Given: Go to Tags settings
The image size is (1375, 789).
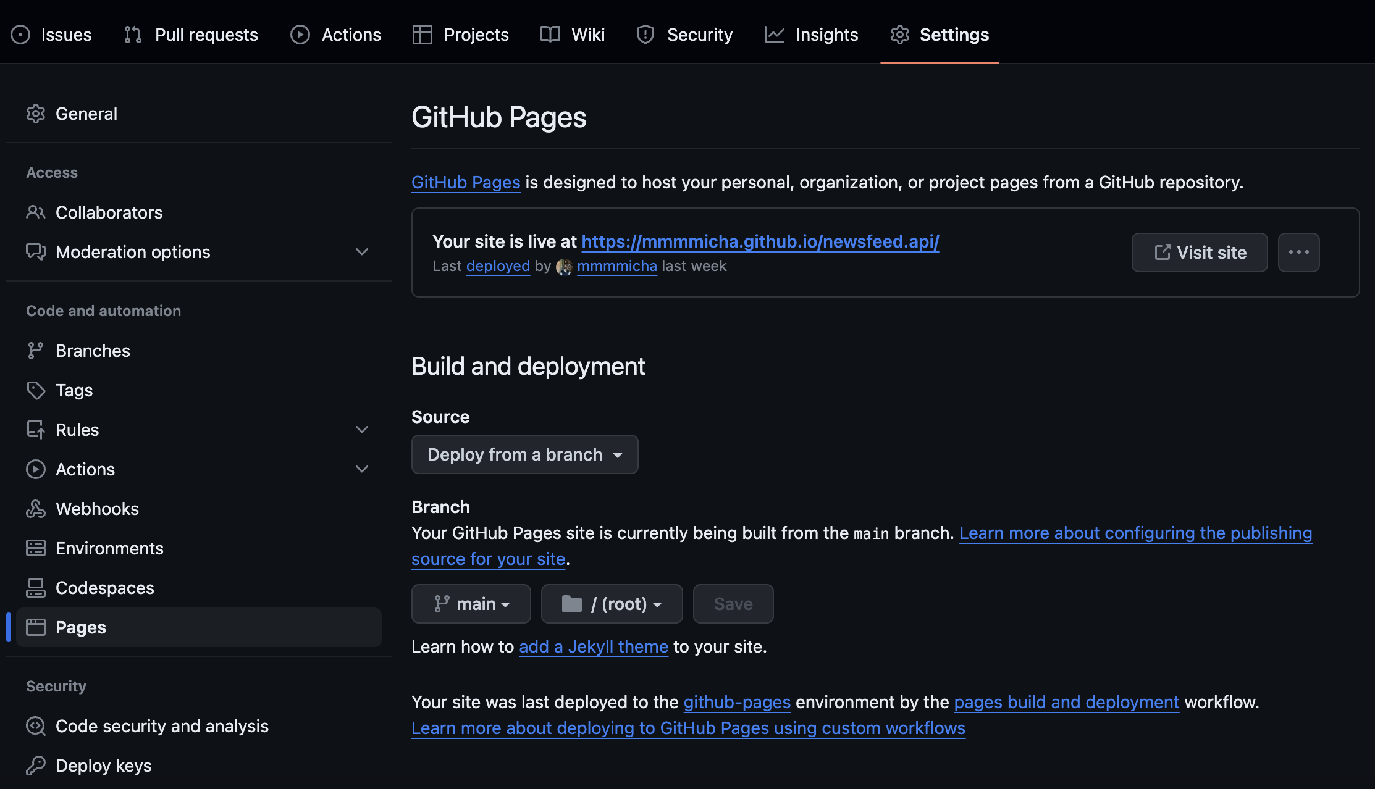Looking at the screenshot, I should tap(199, 390).
